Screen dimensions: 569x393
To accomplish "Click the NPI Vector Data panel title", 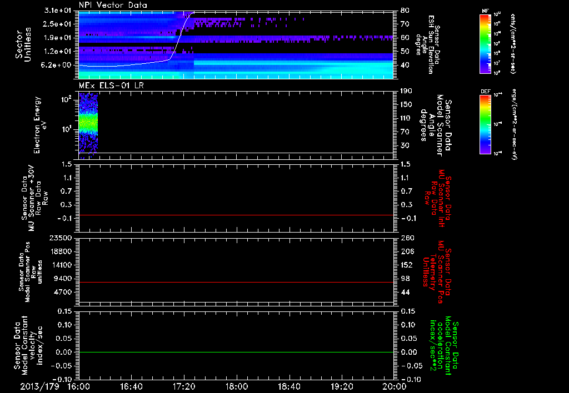I will pyautogui.click(x=113, y=5).
